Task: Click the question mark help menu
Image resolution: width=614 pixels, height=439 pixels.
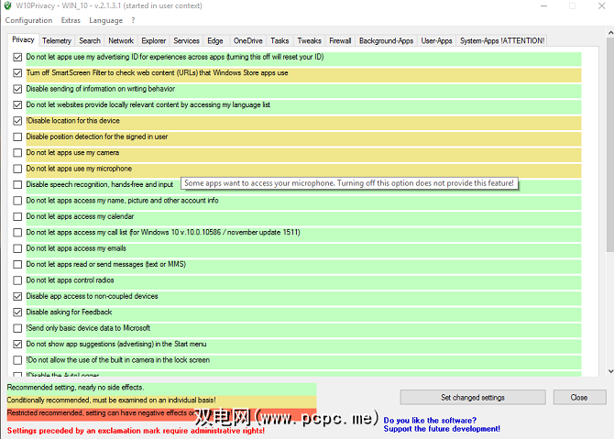Action: [x=133, y=20]
